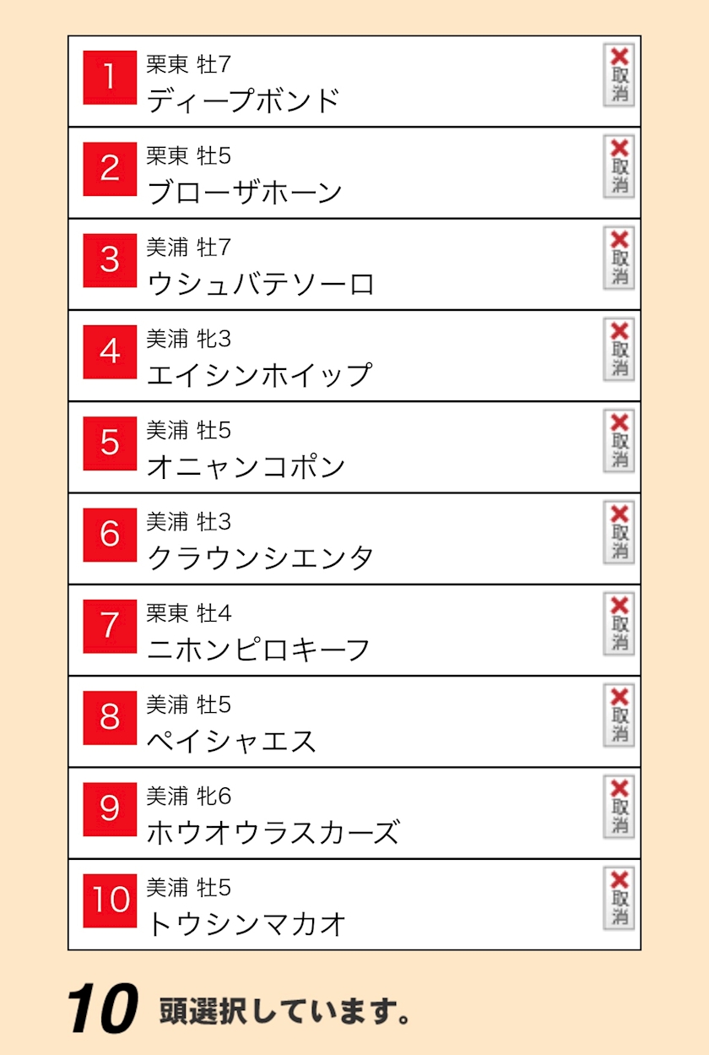Viewport: 709px width, 1055px height.
Task: Remove ブローザホーン with its 取消 icon
Action: coord(619,167)
